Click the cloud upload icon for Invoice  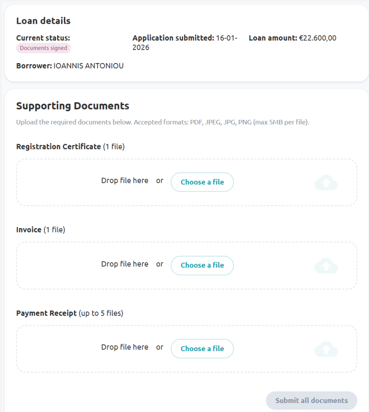point(326,266)
